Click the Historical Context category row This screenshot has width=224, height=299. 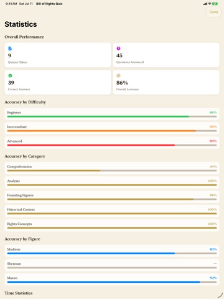tap(112, 211)
